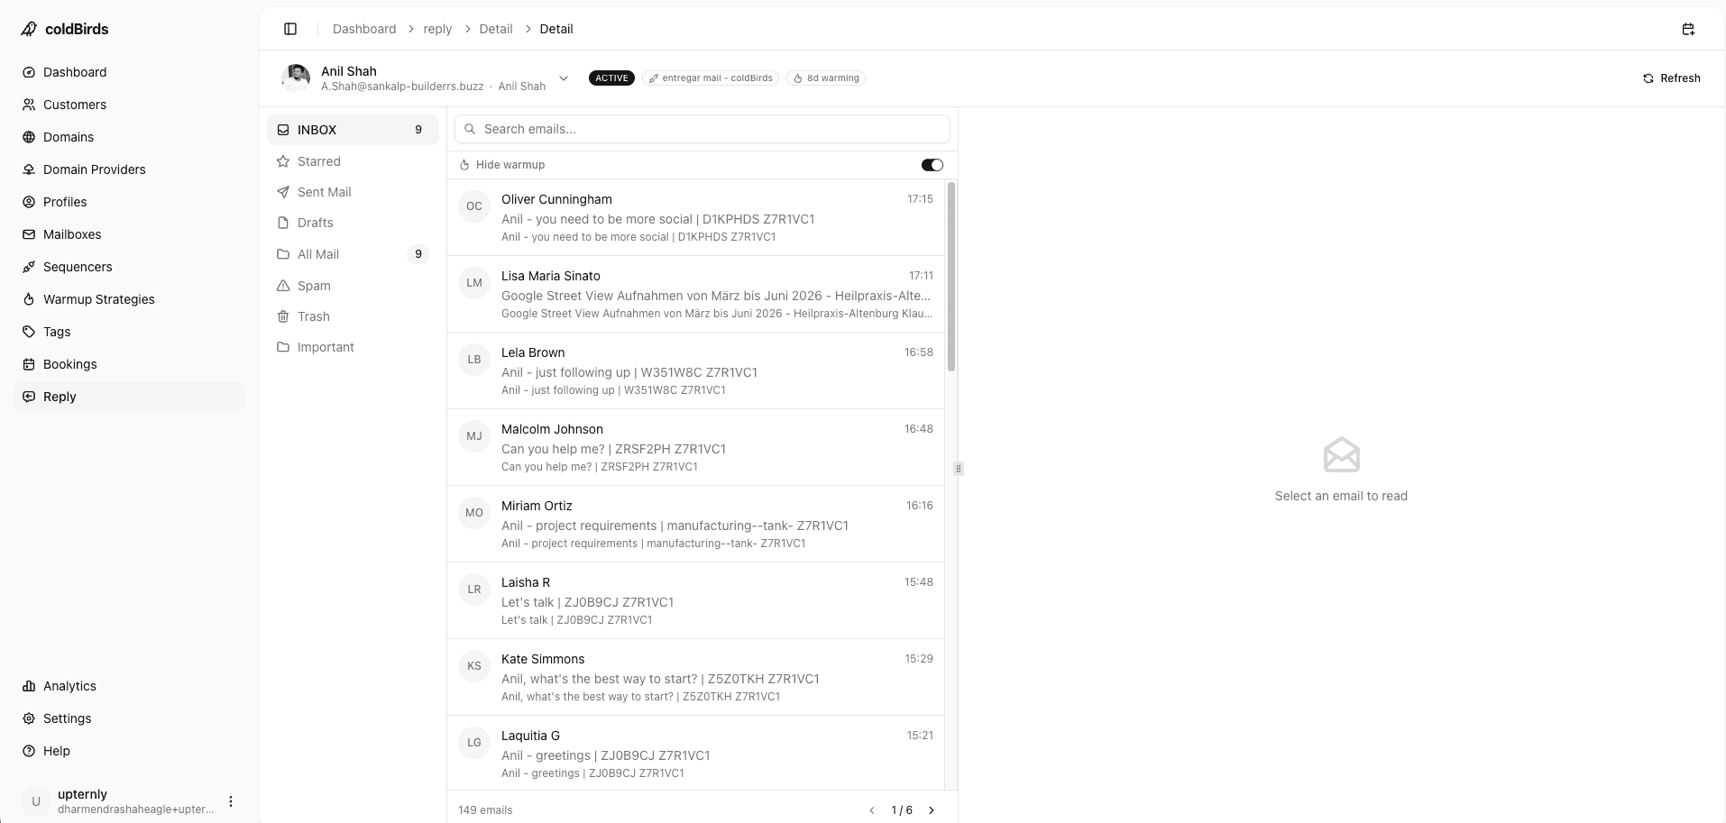Viewport: 1726px width, 823px height.
Task: Open the upternly account options menu
Action: click(231, 800)
